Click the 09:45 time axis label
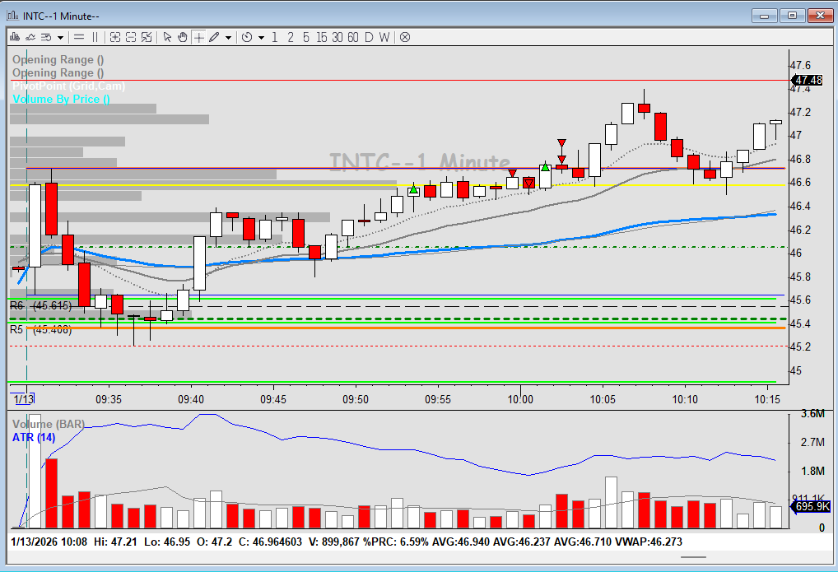838x572 pixels. (x=273, y=399)
